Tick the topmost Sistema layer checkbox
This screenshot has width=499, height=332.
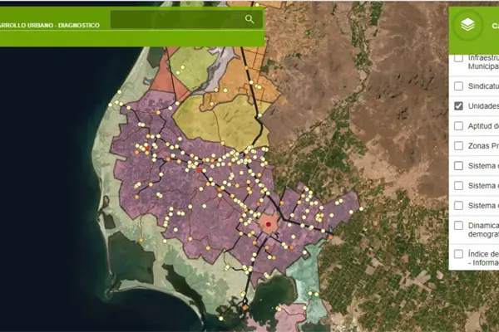pos(458,165)
